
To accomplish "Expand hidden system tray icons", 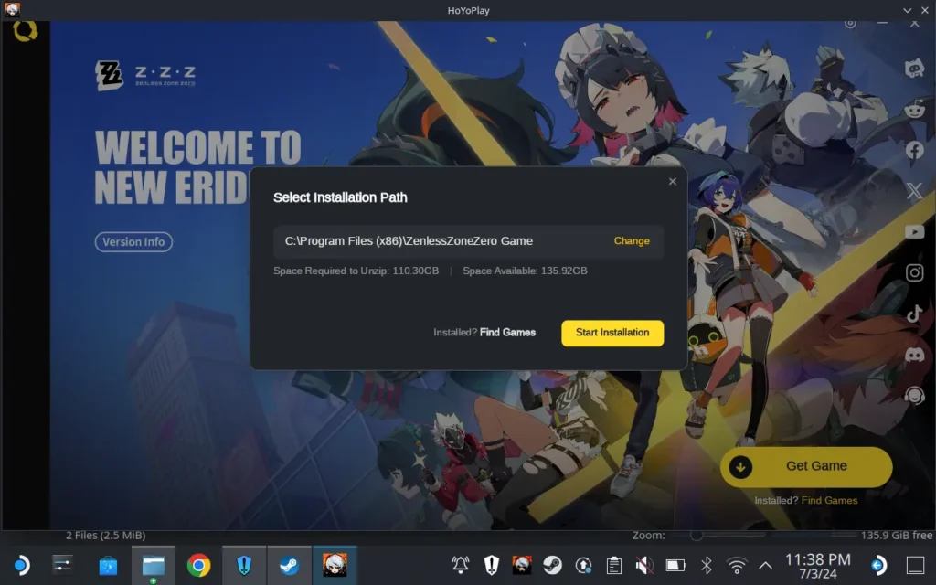I will [x=765, y=565].
